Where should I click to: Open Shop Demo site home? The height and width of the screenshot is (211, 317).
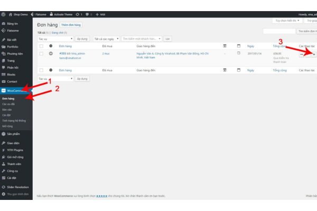pos(18,14)
